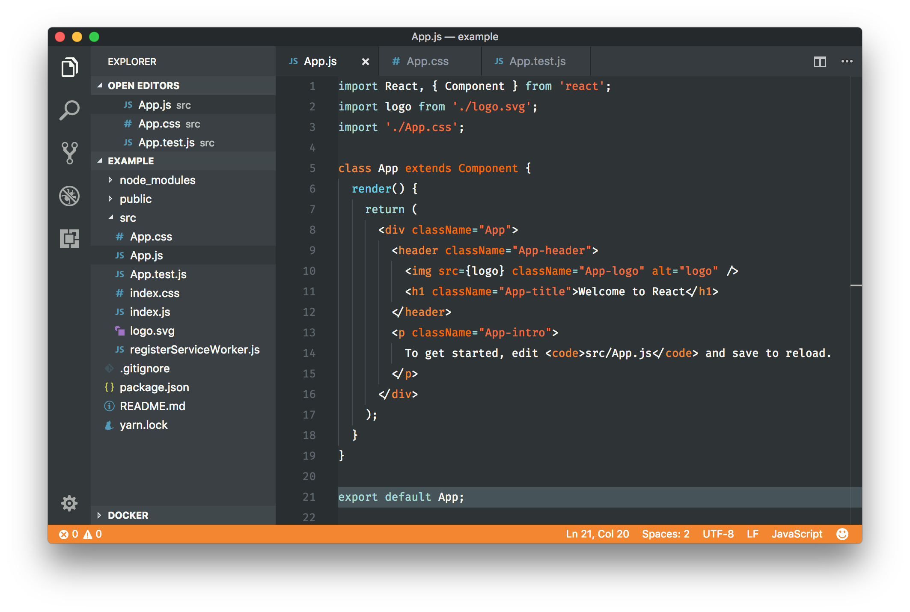Screen dimensions: 910x612
Task: Open the Extensions view icon
Action: point(69,239)
